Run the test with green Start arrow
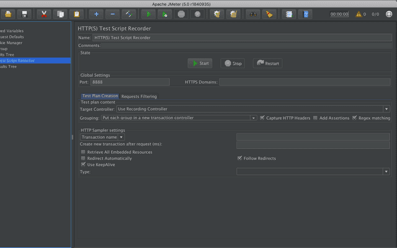397x248 pixels. (x=149, y=14)
